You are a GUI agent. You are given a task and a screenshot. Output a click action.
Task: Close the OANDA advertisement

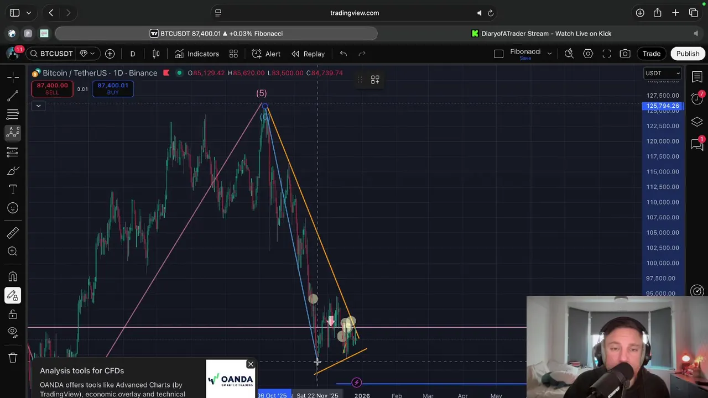[x=251, y=364]
